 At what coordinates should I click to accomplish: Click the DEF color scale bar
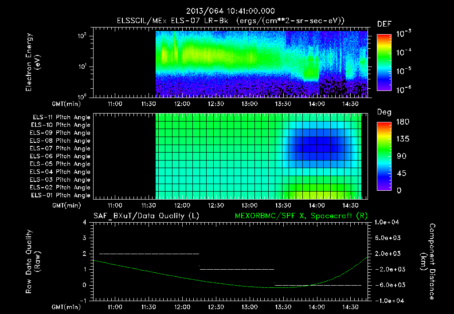[x=384, y=62]
